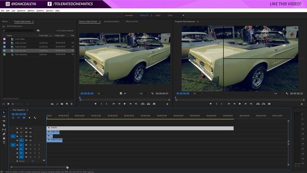307x173 pixels.
Task: Open workspace overflow chevron menu
Action: pos(183,15)
